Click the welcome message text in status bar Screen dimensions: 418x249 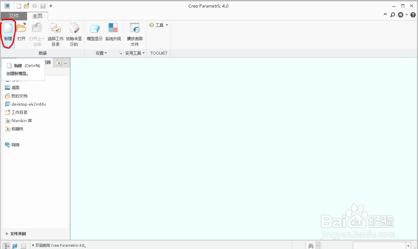(60, 246)
